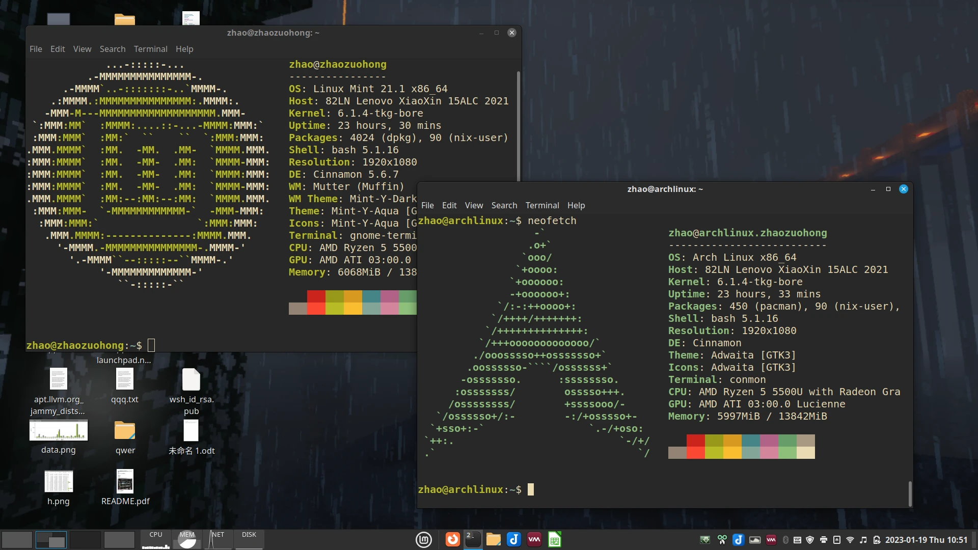Image resolution: width=978 pixels, height=550 pixels.
Task: Open Bluetooth tray settings
Action: (785, 540)
